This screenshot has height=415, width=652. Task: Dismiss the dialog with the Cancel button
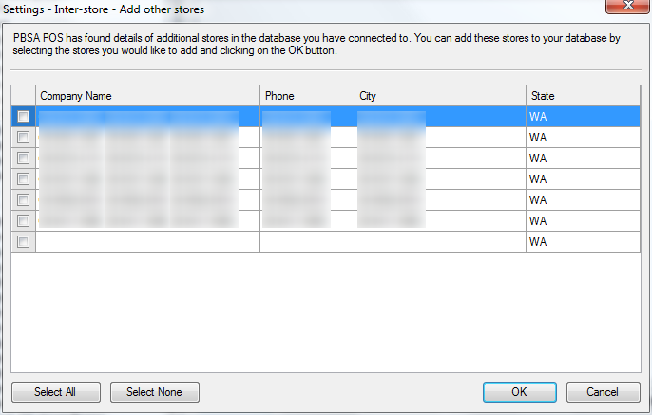[603, 391]
